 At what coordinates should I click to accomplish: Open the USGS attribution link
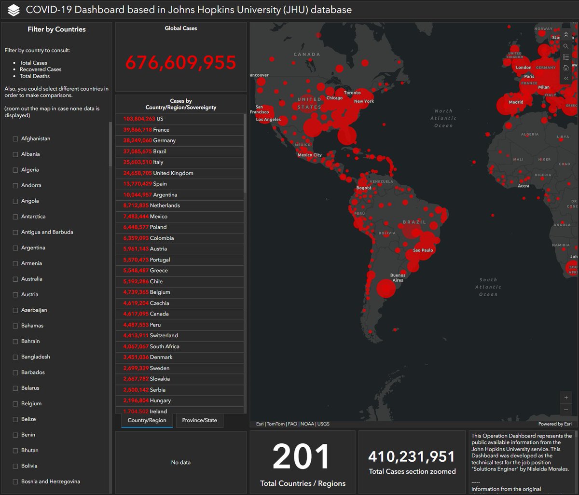323,424
